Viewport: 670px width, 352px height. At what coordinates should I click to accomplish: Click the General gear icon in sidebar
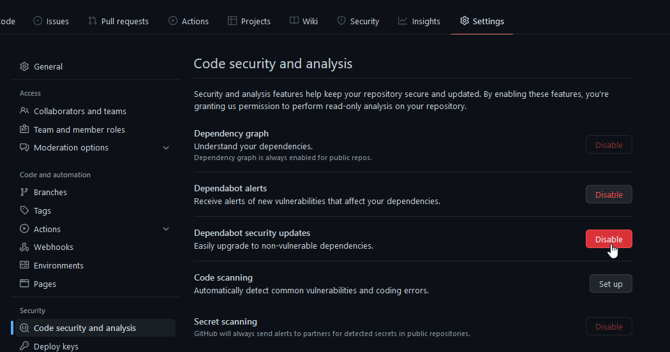[24, 67]
